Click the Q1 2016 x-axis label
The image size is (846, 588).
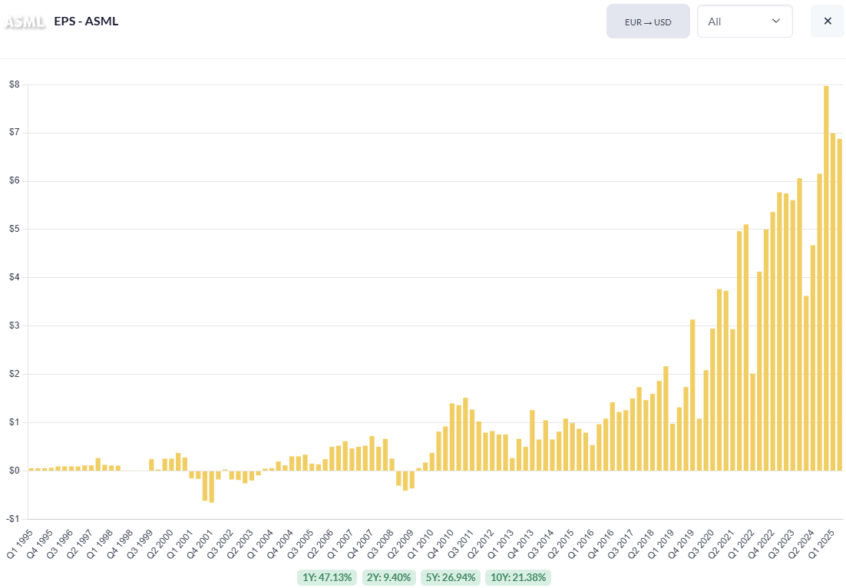[580, 543]
